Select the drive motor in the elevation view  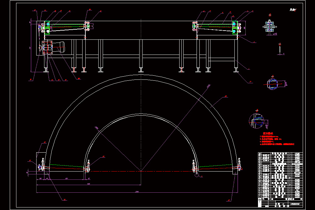[59, 47]
